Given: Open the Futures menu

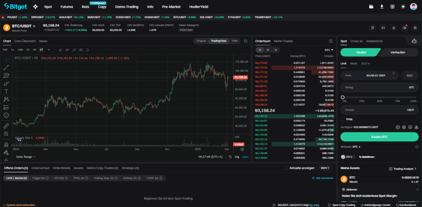Looking at the screenshot, I should click(67, 7).
